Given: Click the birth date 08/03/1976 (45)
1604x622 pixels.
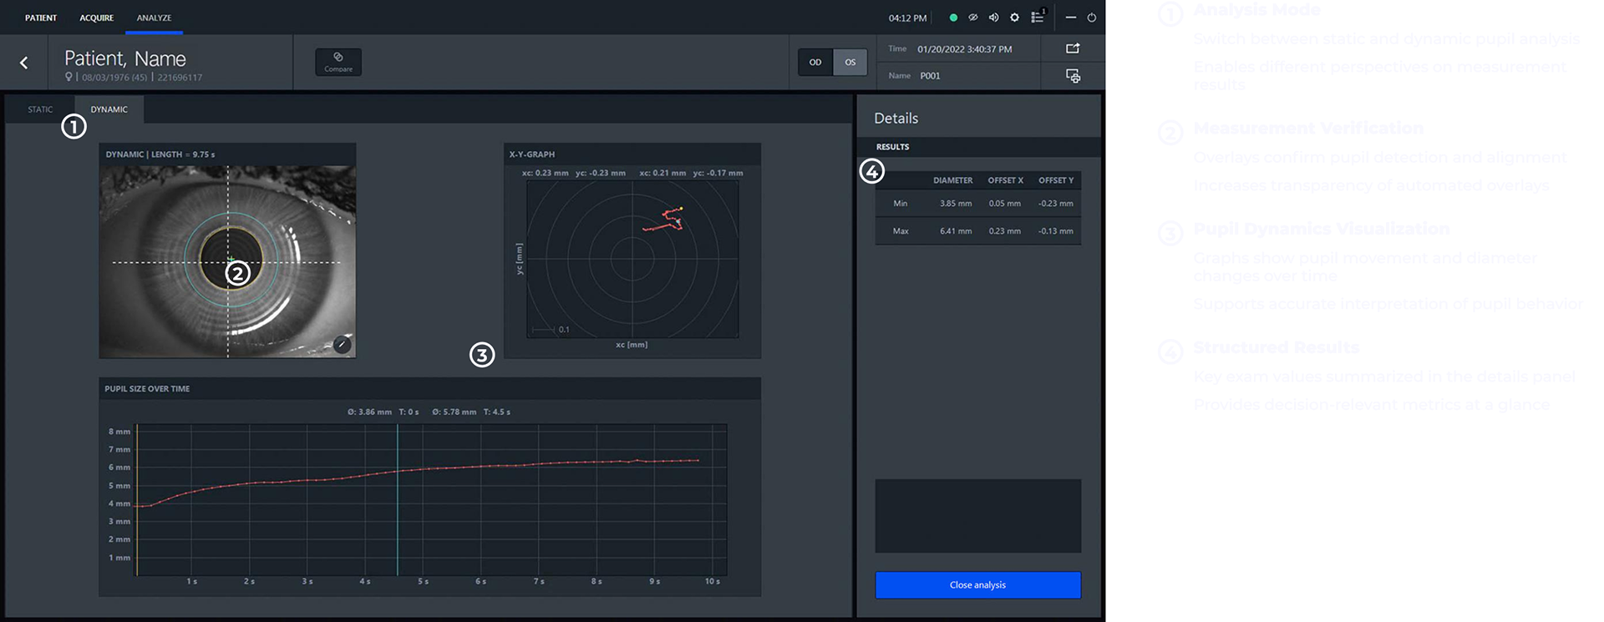Looking at the screenshot, I should pyautogui.click(x=114, y=78).
